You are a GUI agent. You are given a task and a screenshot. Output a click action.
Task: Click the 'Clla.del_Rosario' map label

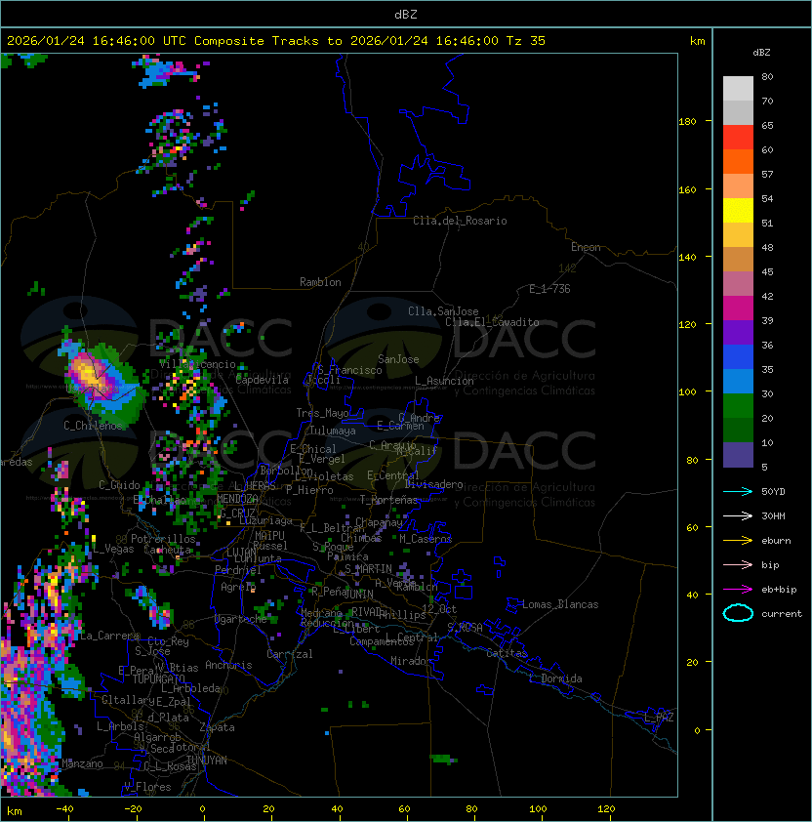coord(460,221)
